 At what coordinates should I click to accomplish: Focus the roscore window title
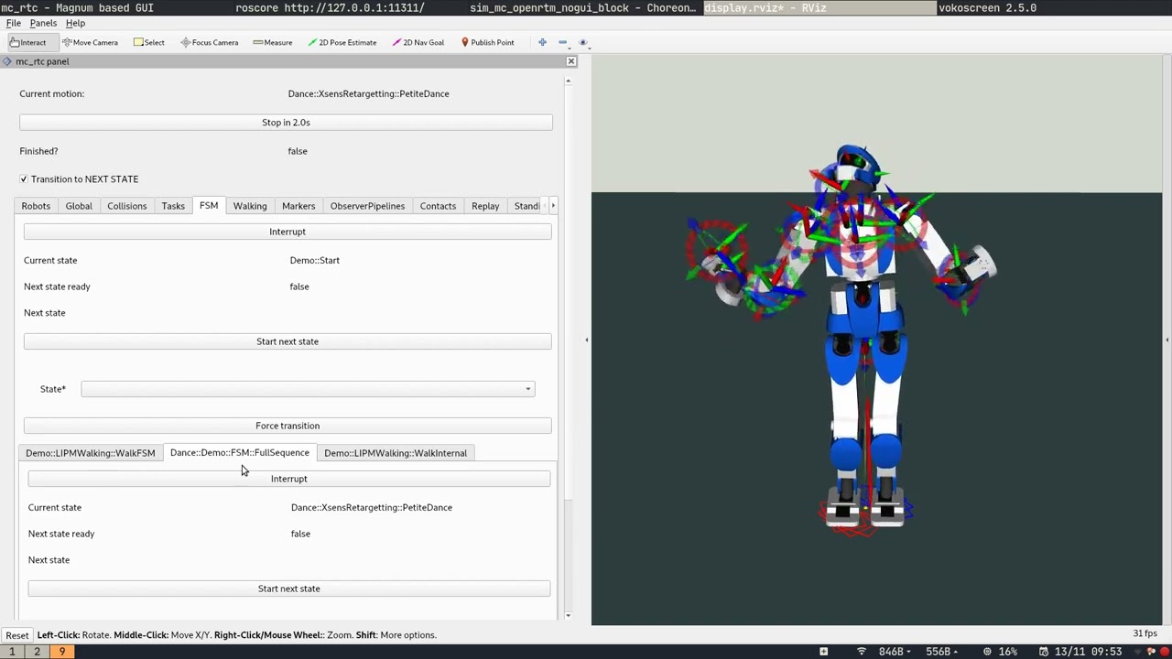(x=330, y=7)
